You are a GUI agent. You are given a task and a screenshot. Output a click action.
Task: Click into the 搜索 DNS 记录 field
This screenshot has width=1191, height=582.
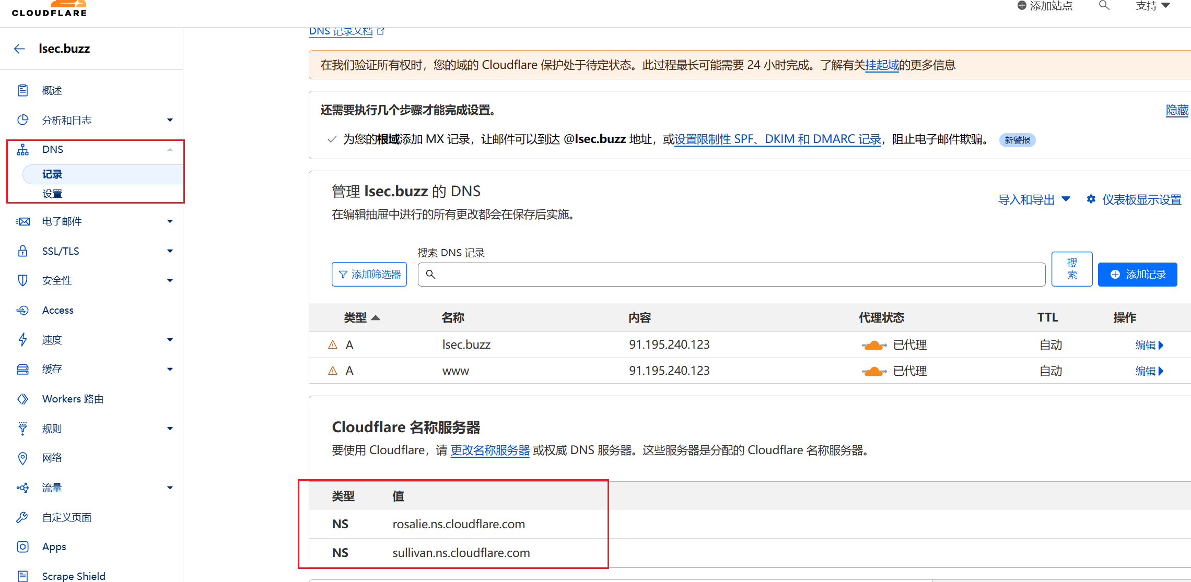(x=731, y=275)
